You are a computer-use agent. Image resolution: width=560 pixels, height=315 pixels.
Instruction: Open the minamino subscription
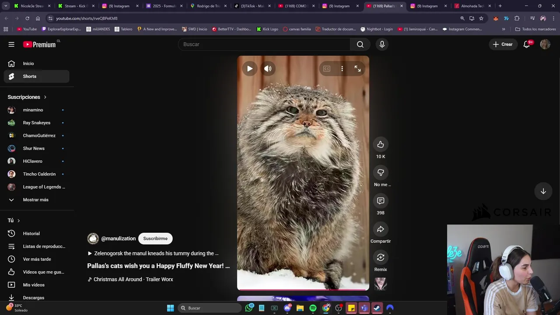(37, 110)
